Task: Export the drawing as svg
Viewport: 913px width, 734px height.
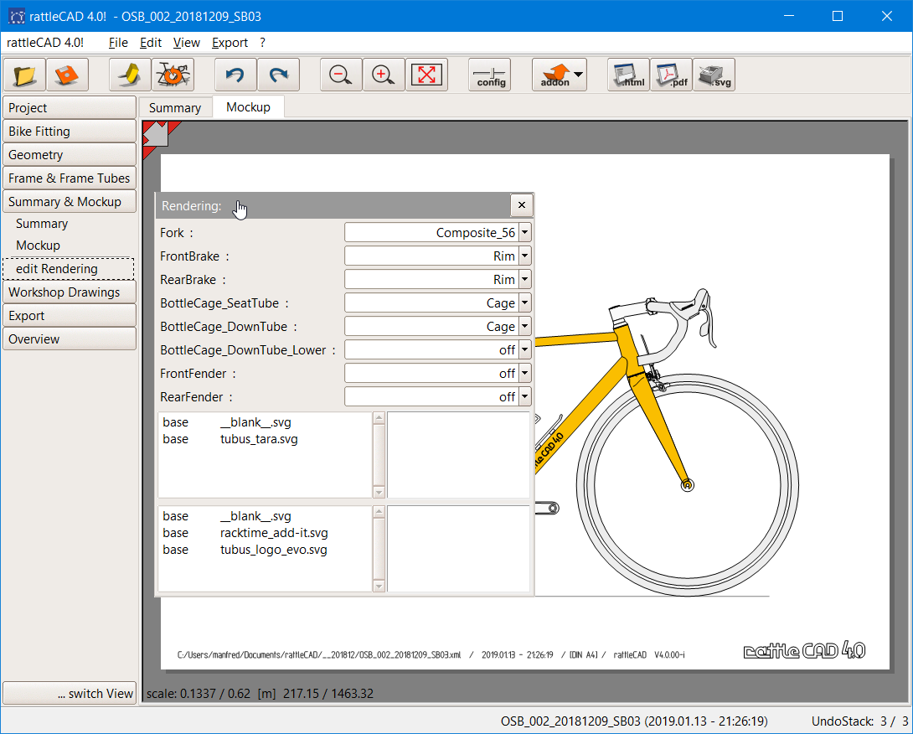Action: pos(714,75)
